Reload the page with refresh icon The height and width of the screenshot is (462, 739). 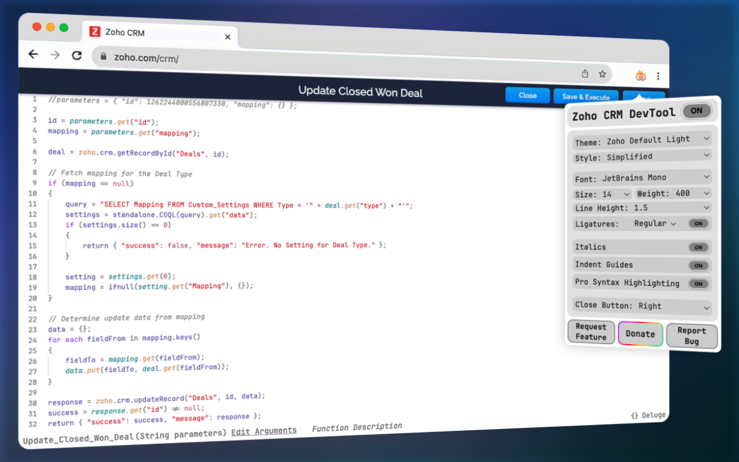coord(76,55)
